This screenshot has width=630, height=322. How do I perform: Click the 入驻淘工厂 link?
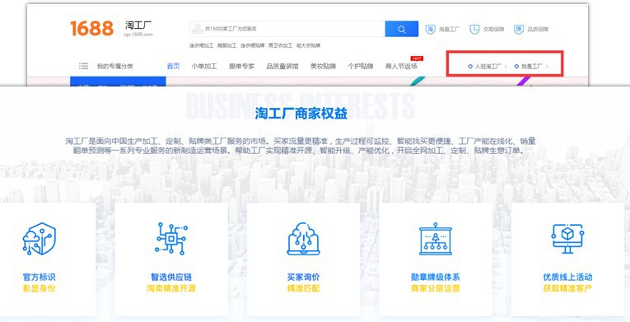[488, 67]
